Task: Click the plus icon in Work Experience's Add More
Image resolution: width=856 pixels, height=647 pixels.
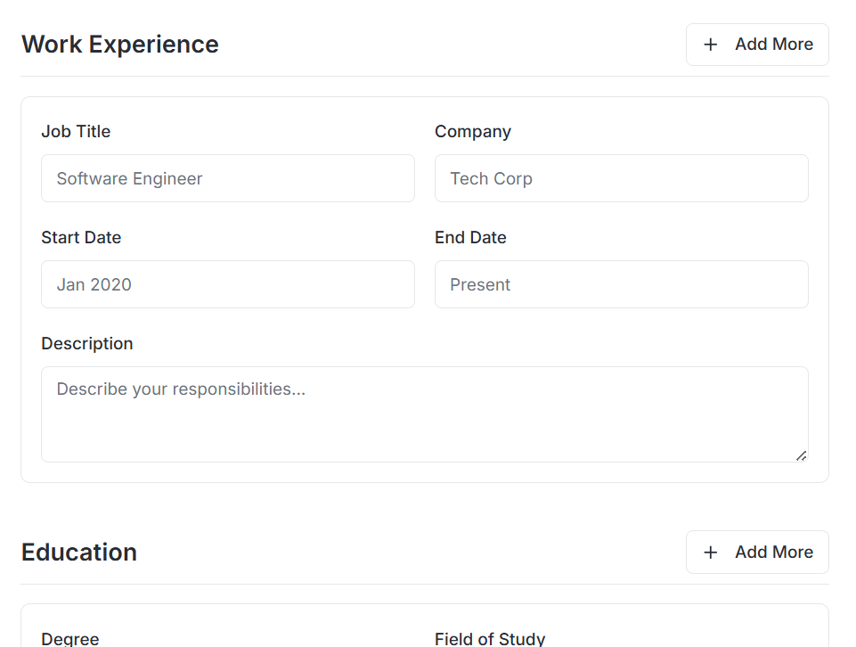Action: [x=710, y=44]
